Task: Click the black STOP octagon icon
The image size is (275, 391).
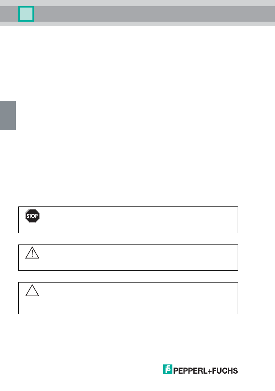Action: [32, 216]
